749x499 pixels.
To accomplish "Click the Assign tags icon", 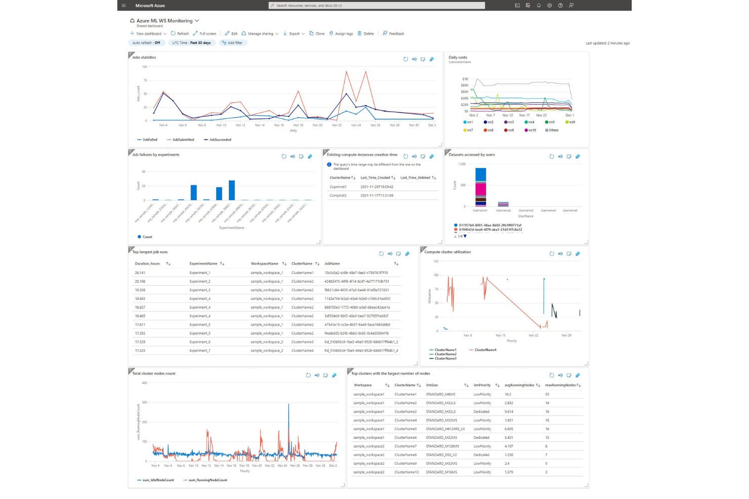I will pyautogui.click(x=342, y=33).
